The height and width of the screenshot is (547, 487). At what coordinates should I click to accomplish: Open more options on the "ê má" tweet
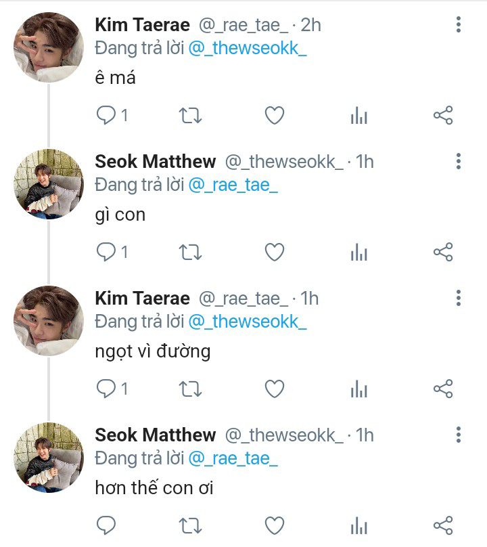[x=459, y=24]
